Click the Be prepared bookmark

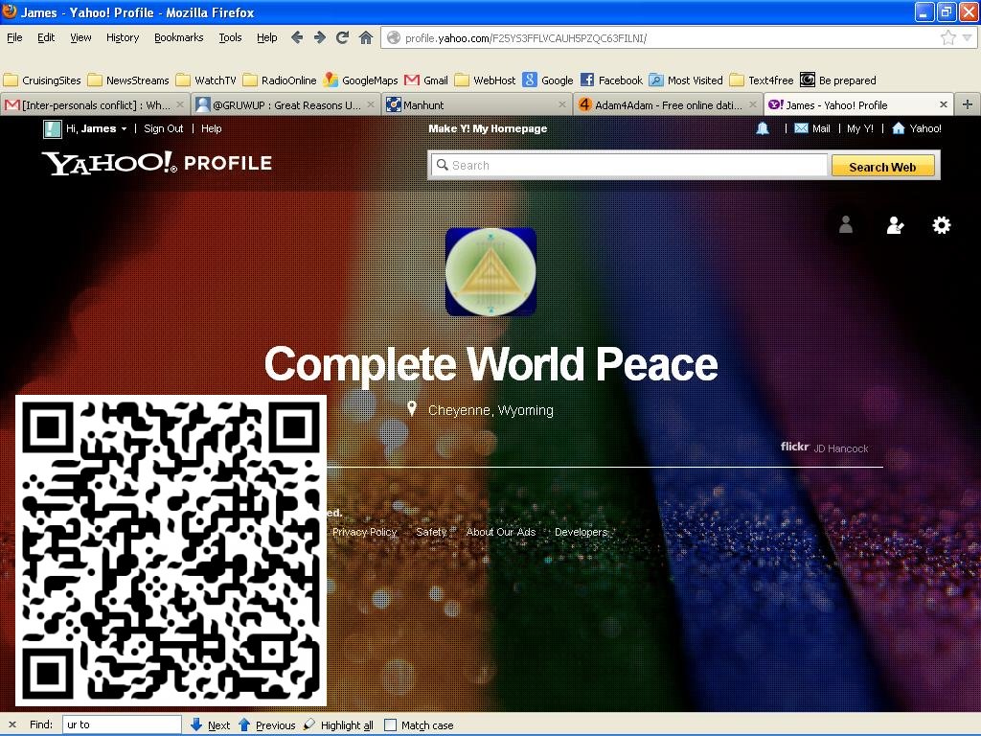[x=838, y=80]
